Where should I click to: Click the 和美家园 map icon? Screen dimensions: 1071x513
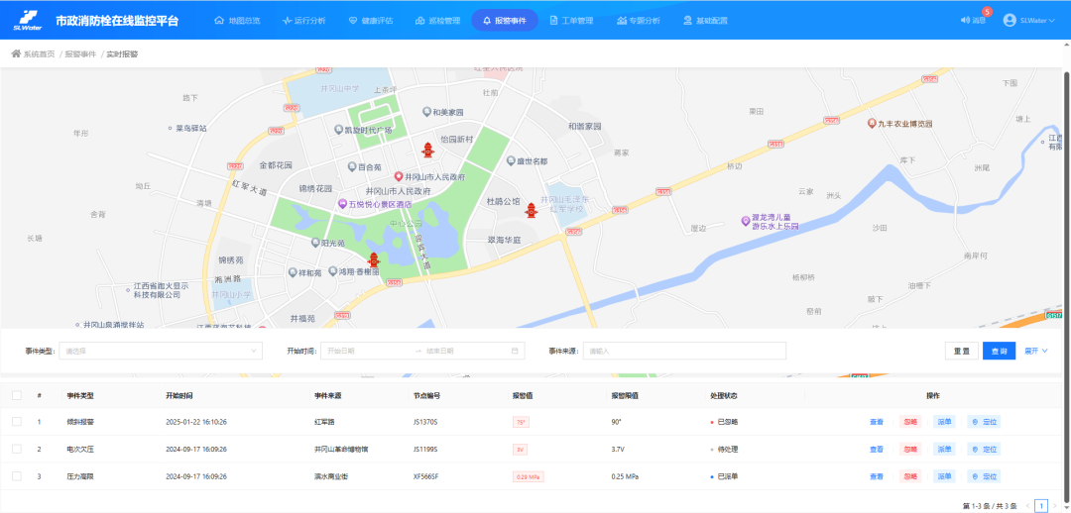426,112
